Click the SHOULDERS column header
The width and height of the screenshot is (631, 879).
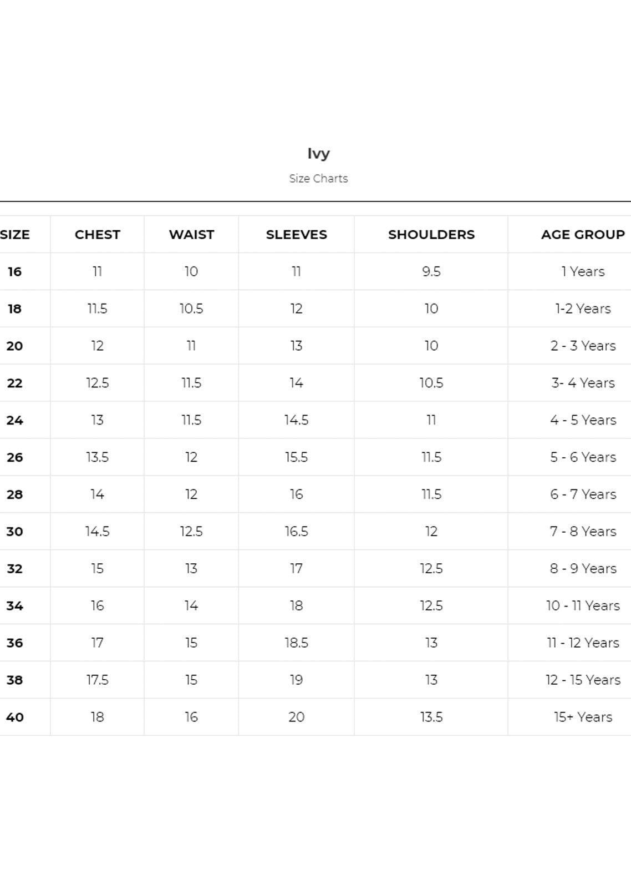[431, 235]
